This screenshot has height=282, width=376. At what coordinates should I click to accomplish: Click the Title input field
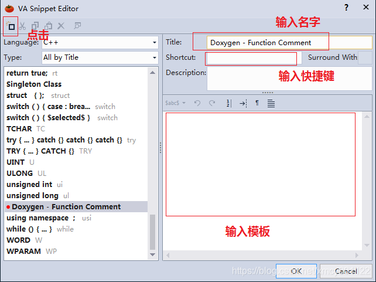289,42
